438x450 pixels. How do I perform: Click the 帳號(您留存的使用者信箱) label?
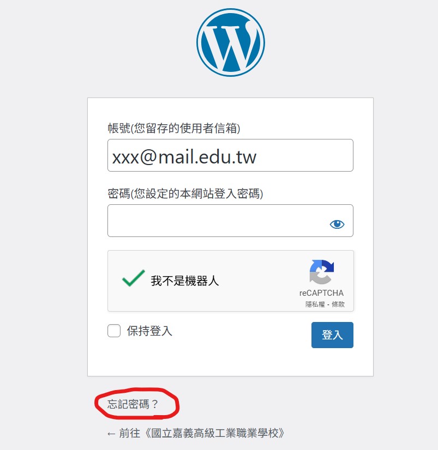coord(174,128)
